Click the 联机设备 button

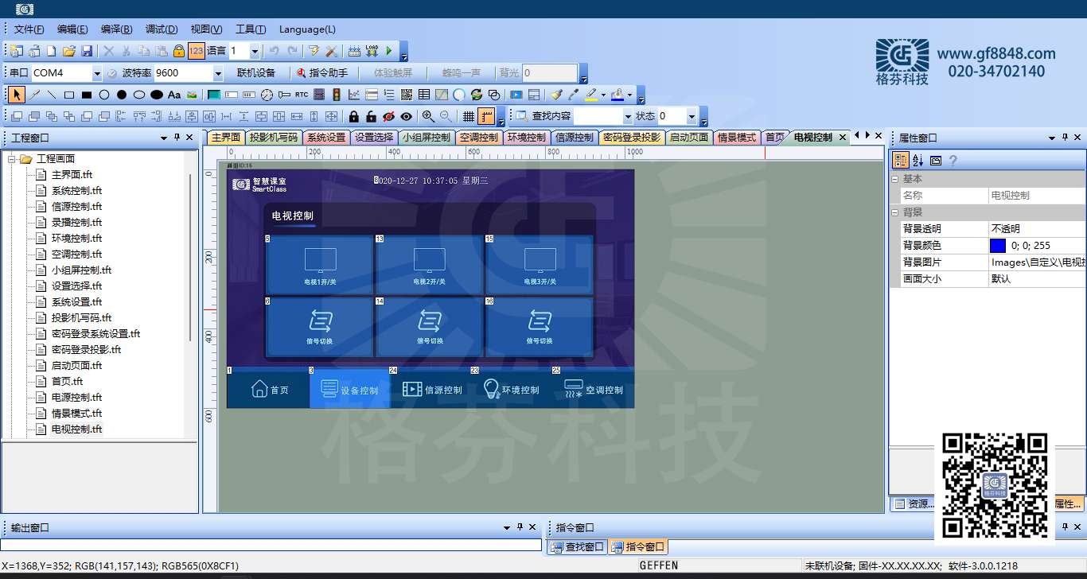coord(256,73)
